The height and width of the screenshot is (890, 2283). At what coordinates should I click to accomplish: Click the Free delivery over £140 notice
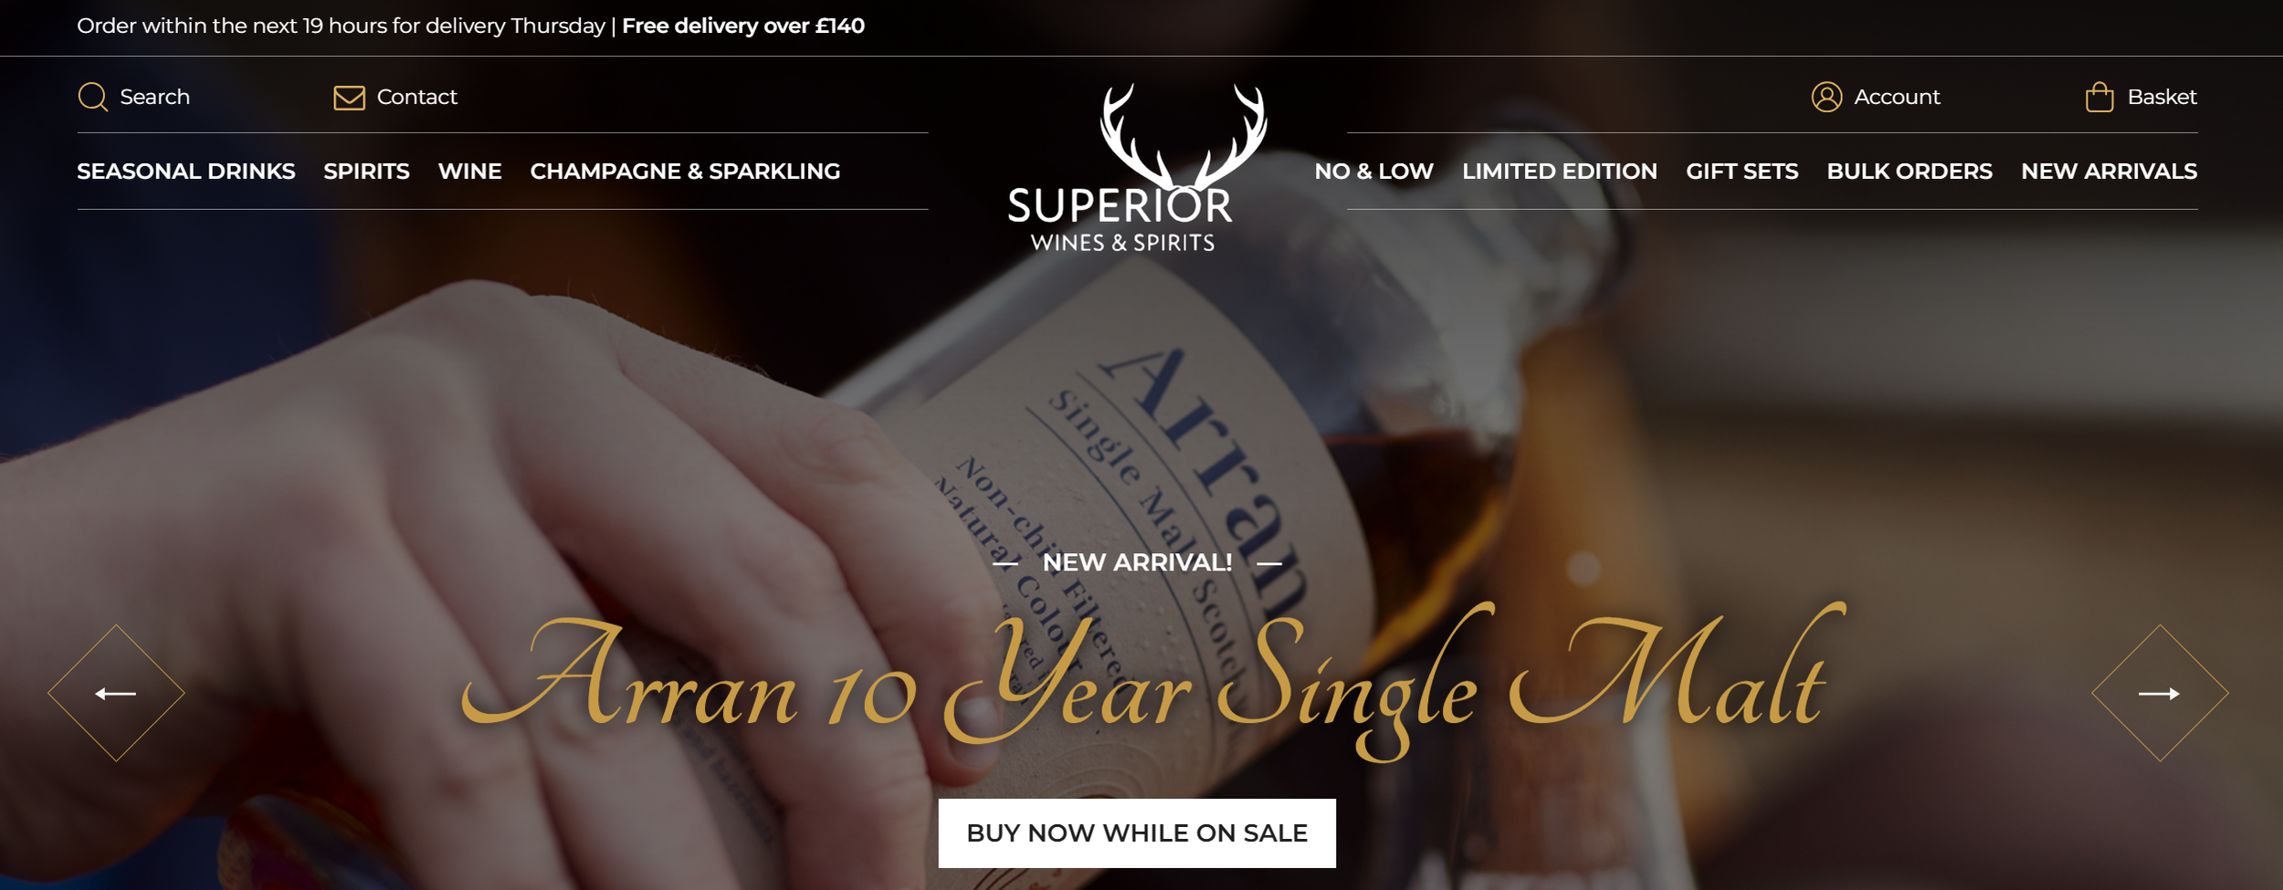[x=743, y=26]
